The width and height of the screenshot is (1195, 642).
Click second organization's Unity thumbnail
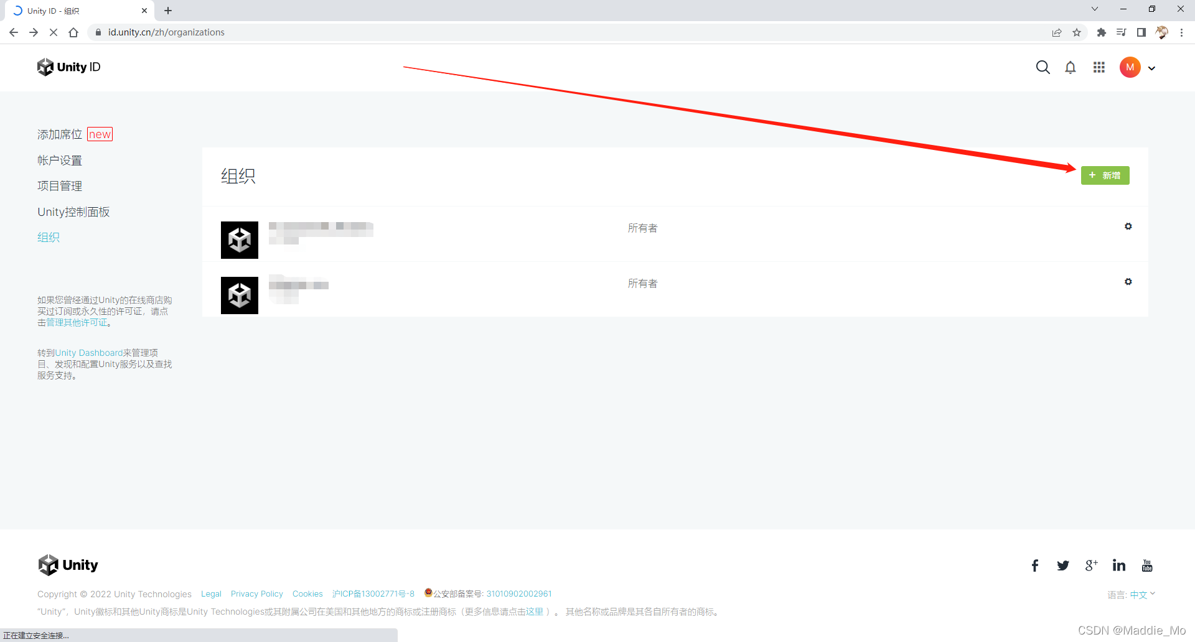240,295
